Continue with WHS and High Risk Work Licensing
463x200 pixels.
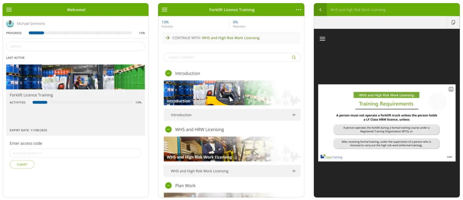231,38
